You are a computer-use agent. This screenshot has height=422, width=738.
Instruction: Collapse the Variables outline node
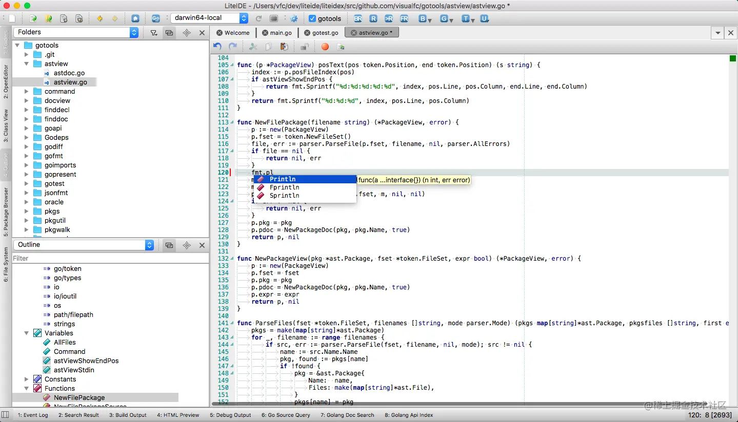click(x=27, y=333)
